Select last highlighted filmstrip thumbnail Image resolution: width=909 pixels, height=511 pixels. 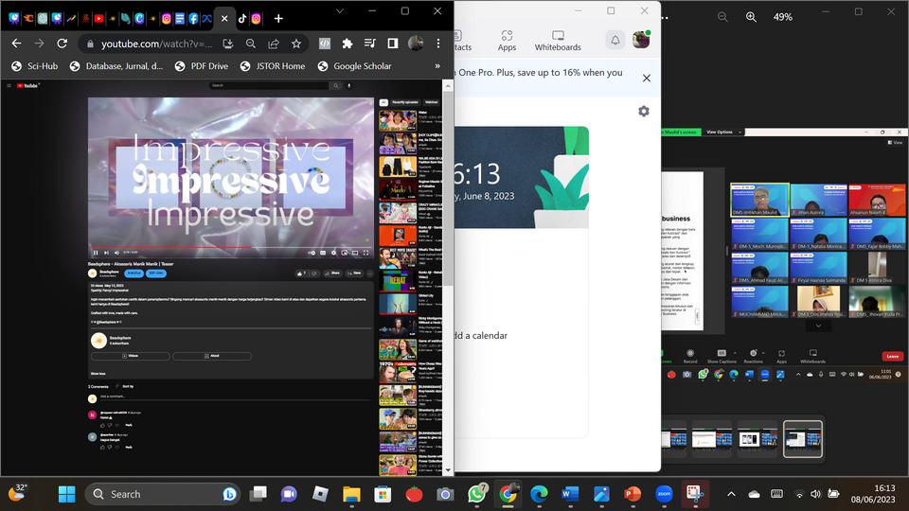tap(802, 438)
